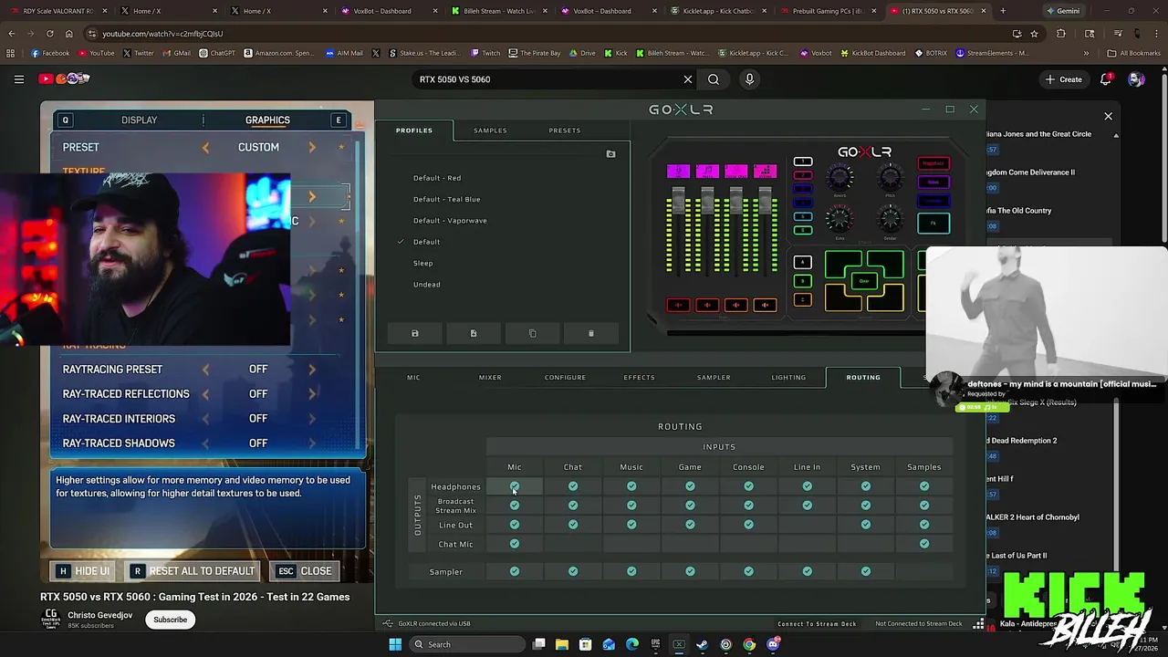Open File Explorer from the taskbar
Screen dimensions: 1168x657
click(x=562, y=644)
